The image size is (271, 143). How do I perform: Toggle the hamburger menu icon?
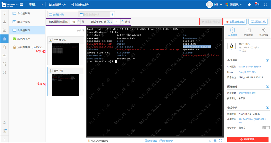[x=22, y=5]
